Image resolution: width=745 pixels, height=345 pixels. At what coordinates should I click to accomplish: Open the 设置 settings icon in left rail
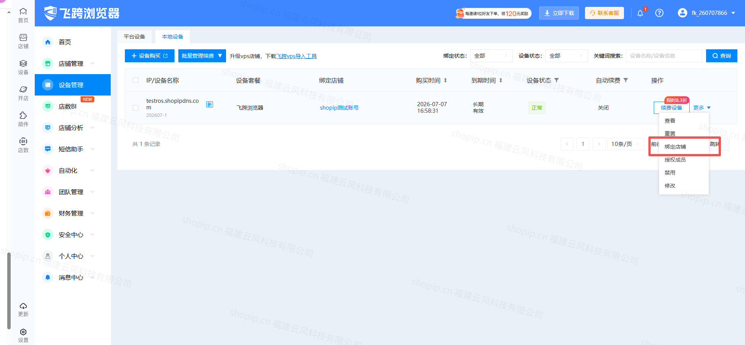point(23,332)
